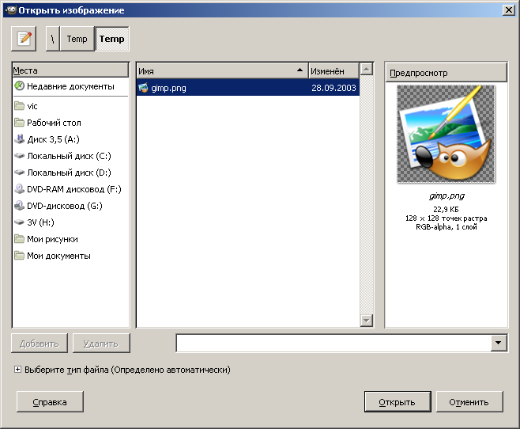Open the file filter dropdown arrow
This screenshot has height=429, width=520.
[499, 343]
